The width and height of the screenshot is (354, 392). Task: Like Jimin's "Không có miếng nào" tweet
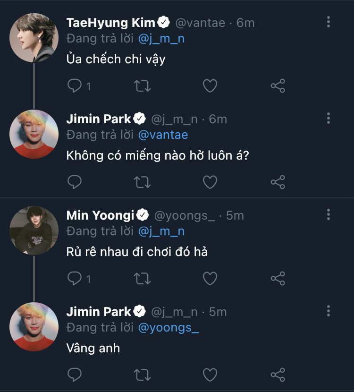pyautogui.click(x=210, y=182)
